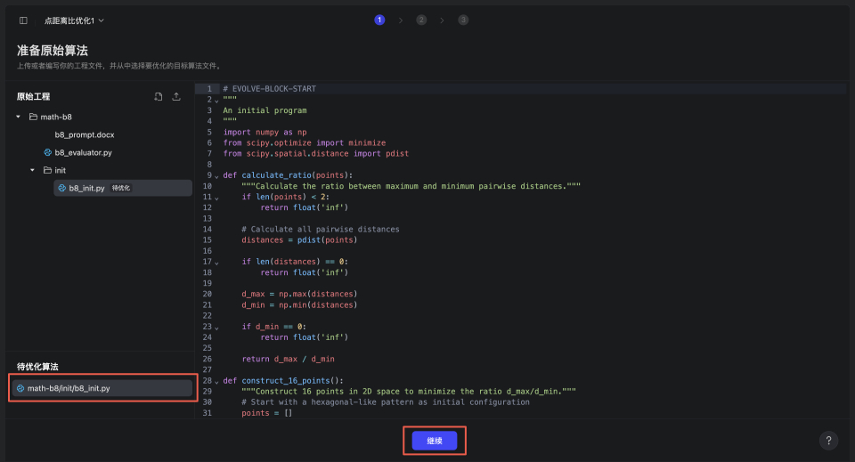Screen dimensions: 855x462
Task: Select step 1 in progress indicator
Action: pos(379,20)
